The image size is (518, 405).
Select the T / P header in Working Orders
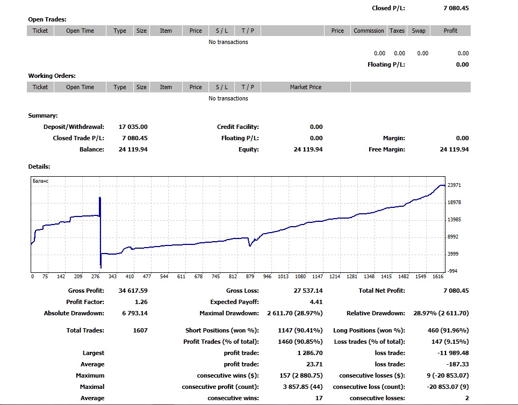coord(248,87)
